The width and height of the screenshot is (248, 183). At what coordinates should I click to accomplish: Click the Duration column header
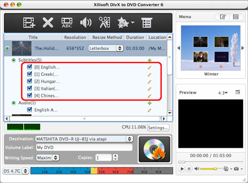click(x=135, y=37)
